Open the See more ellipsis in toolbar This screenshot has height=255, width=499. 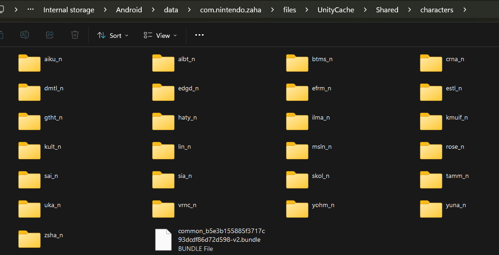pos(199,35)
